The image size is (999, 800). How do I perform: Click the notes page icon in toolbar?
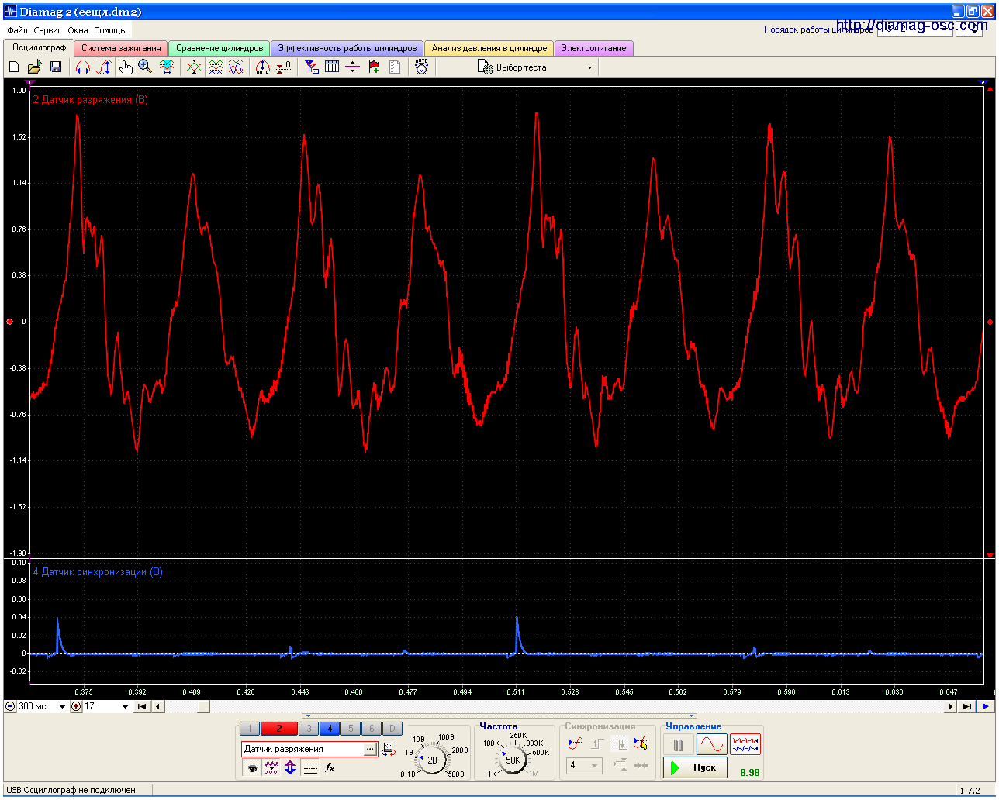coord(395,67)
